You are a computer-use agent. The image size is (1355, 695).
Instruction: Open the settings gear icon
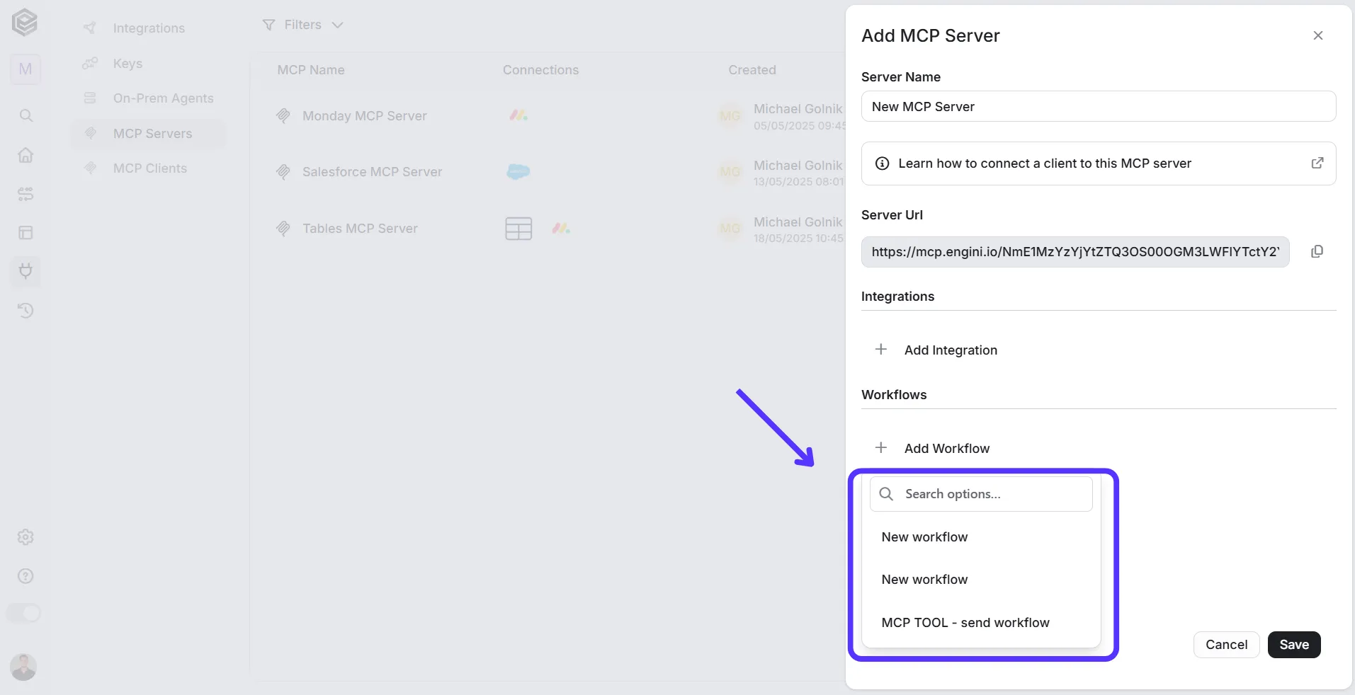point(25,537)
